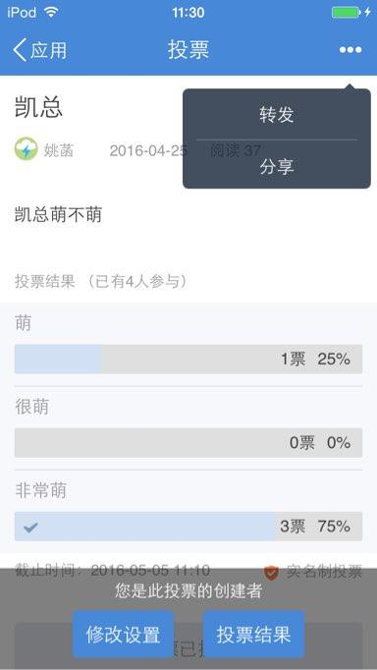Image resolution: width=377 pixels, height=670 pixels.
Task: Tap the poll title 凯总
Action: point(38,106)
